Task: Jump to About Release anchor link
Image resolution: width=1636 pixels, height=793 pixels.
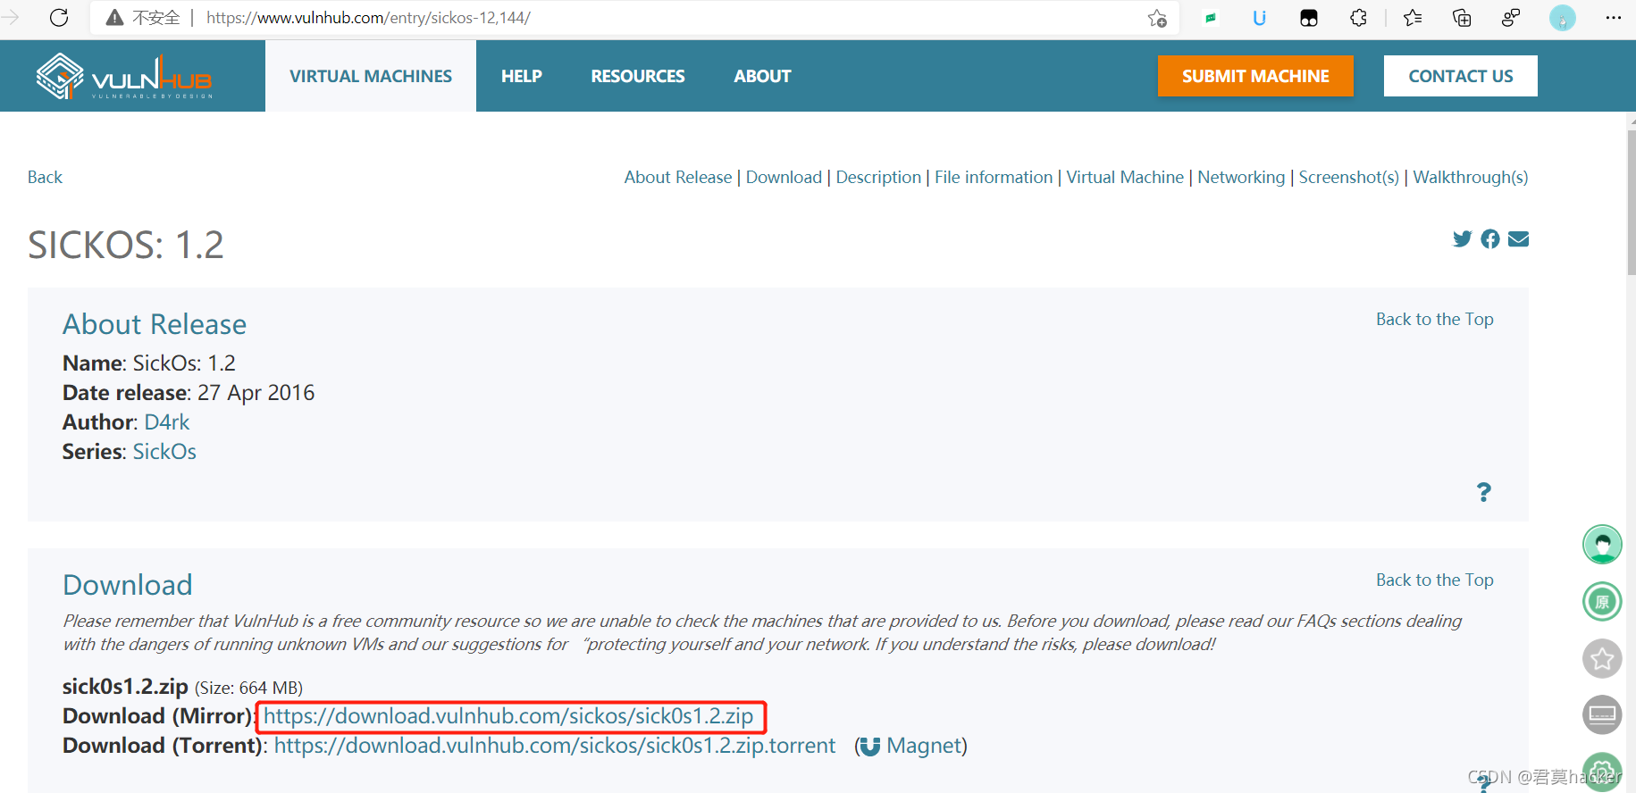Action: [x=678, y=177]
